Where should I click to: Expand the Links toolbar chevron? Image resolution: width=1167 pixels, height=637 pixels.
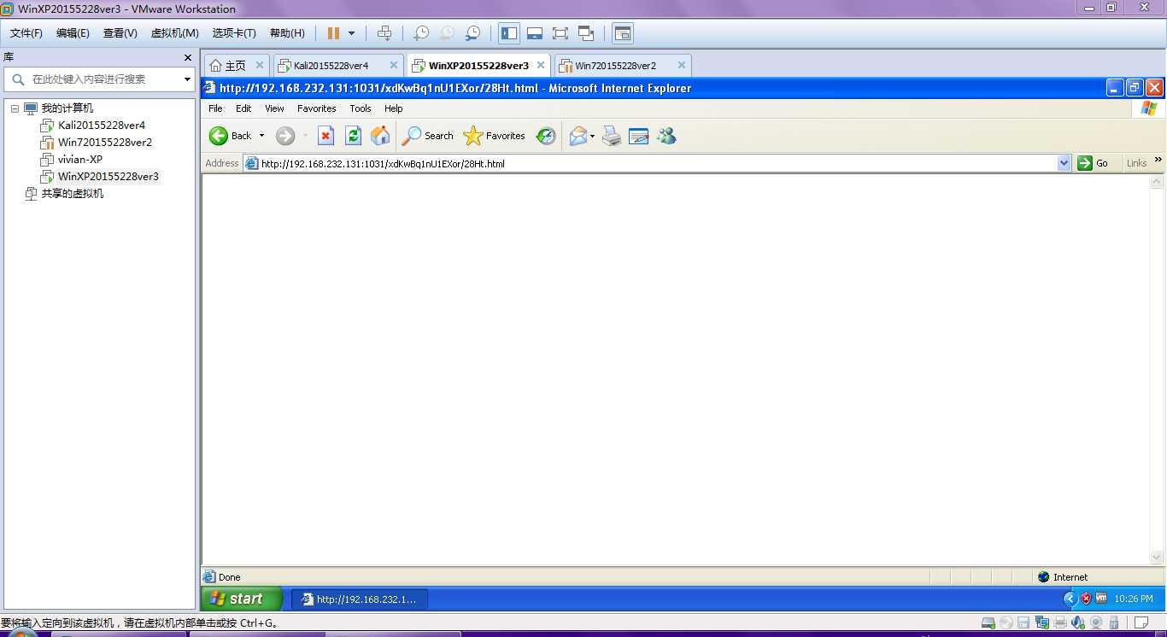1158,160
